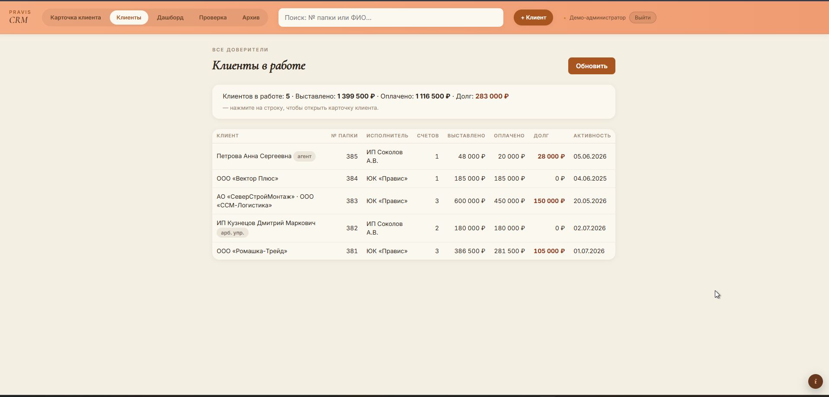The width and height of the screenshot is (829, 397).
Task: Click the Pravis CRM logo
Action: (x=20, y=17)
